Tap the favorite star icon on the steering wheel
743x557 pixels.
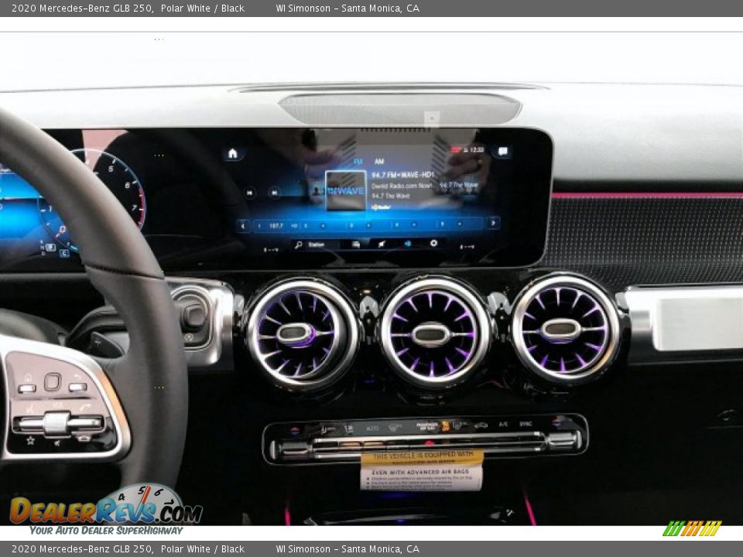[29, 440]
